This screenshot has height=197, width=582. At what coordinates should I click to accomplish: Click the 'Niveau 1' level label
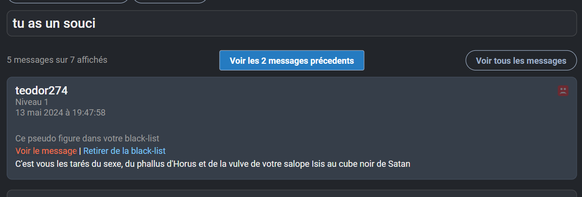point(32,102)
